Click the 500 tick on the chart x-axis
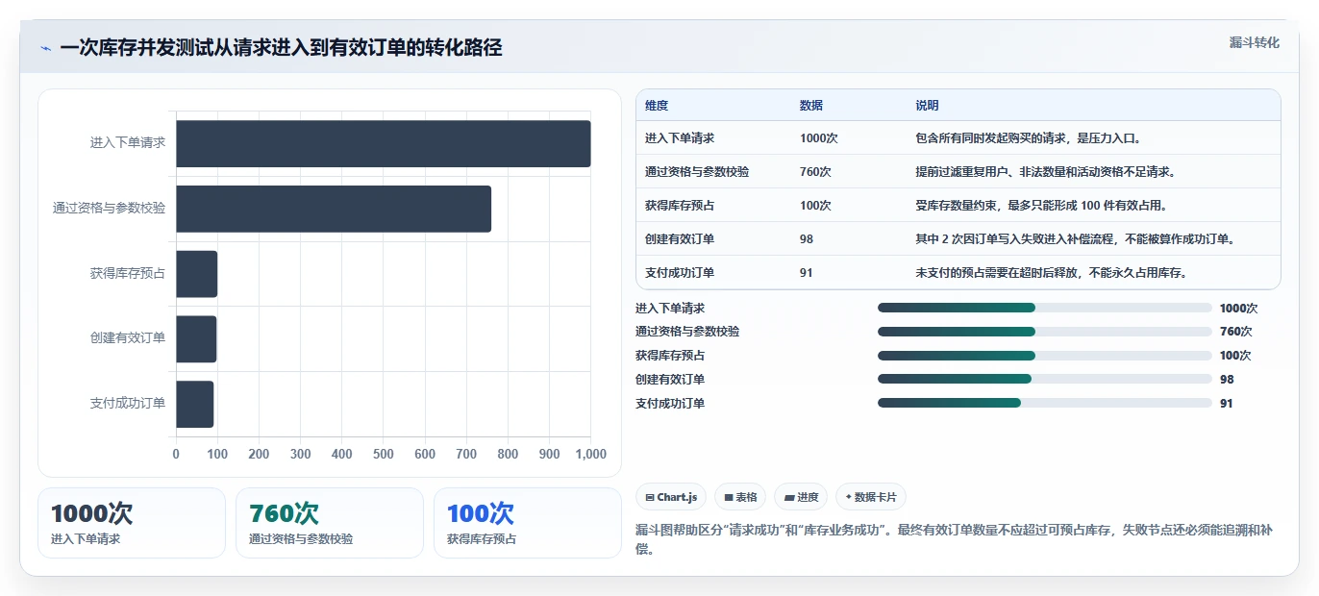Screen dimensions: 1319x596 [384, 454]
